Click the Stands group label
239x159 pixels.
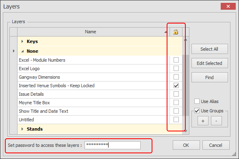[35, 129]
